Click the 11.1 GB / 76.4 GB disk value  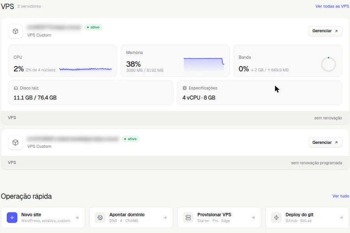point(35,98)
